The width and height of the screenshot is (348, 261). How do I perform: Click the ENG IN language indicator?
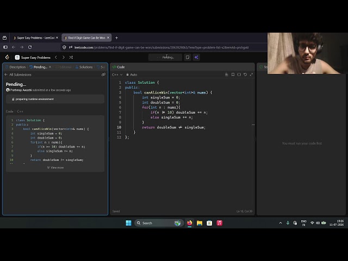pyautogui.click(x=303, y=223)
